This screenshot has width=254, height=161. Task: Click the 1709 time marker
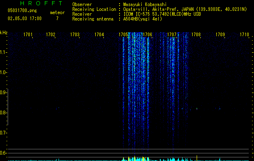[220, 35]
